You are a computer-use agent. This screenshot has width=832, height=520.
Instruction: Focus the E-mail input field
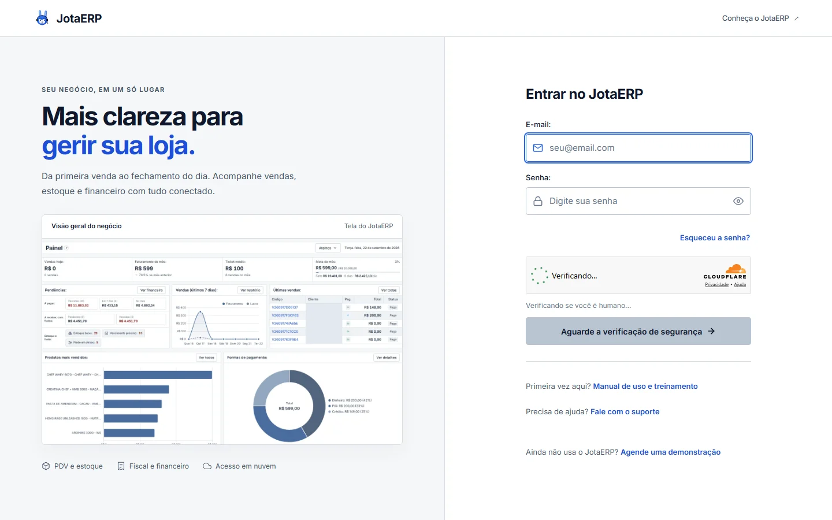coord(638,148)
